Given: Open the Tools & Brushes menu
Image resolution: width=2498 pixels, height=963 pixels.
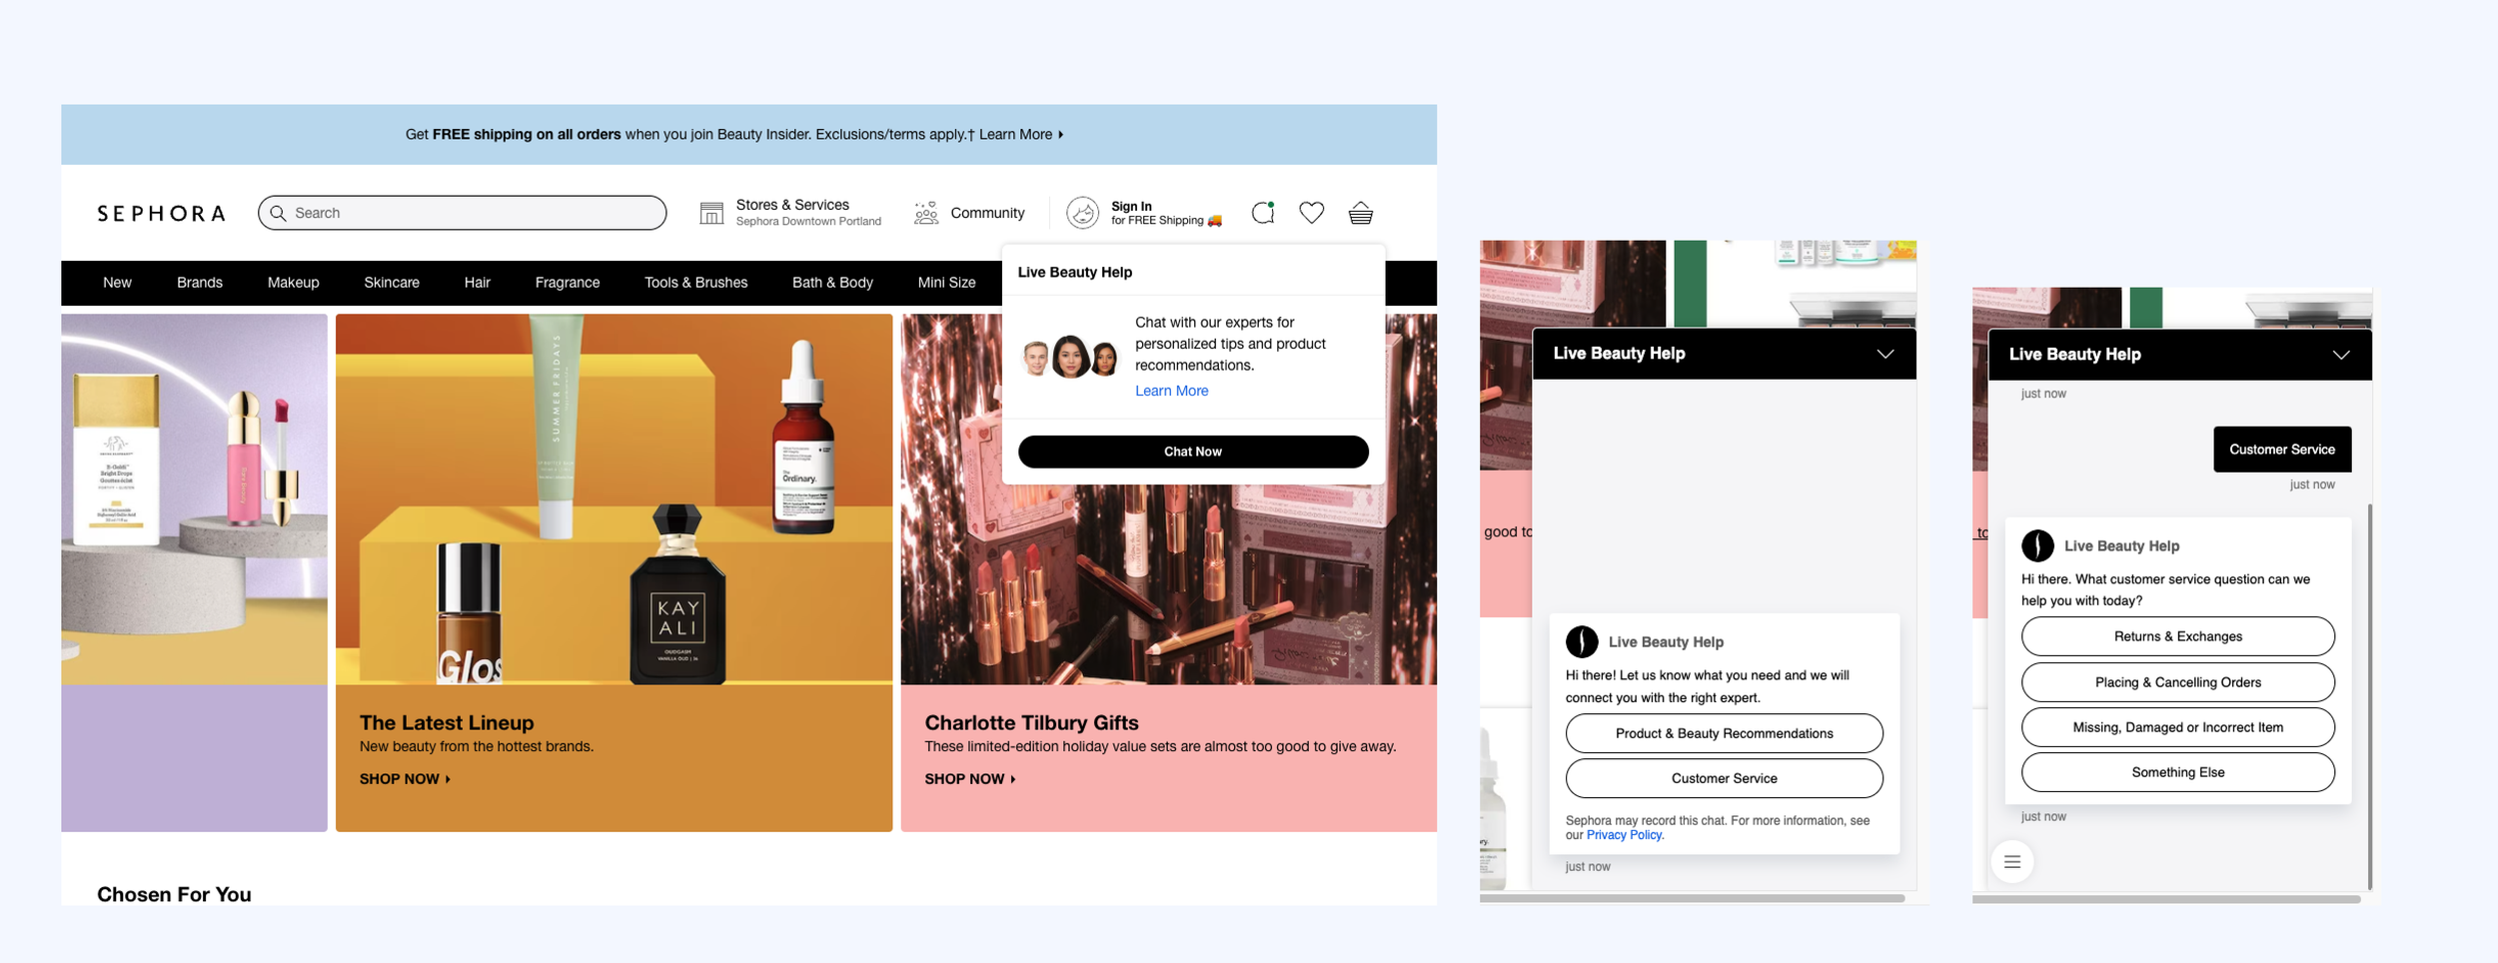Looking at the screenshot, I should [x=695, y=283].
